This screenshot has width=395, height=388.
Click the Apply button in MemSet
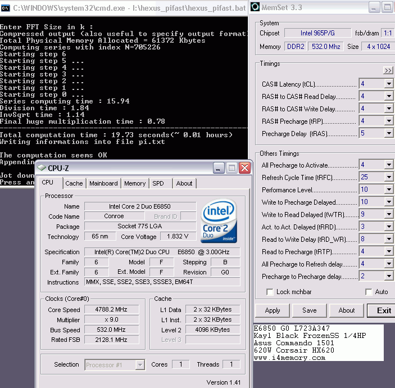click(273, 310)
